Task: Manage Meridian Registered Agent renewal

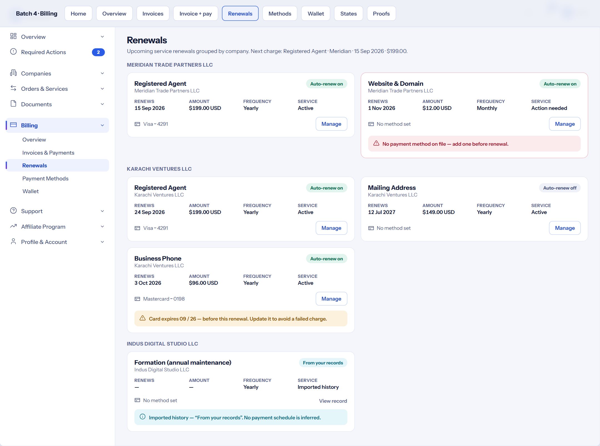Action: point(331,124)
